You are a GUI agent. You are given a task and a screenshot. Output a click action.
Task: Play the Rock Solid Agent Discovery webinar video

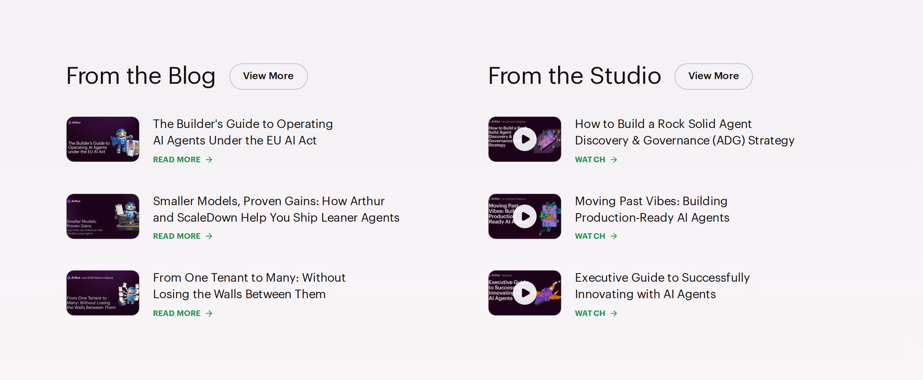pyautogui.click(x=524, y=139)
